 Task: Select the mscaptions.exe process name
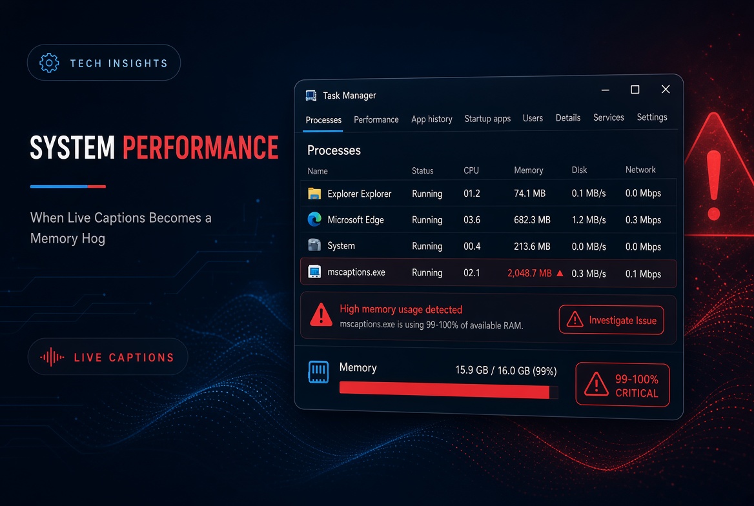click(x=356, y=272)
